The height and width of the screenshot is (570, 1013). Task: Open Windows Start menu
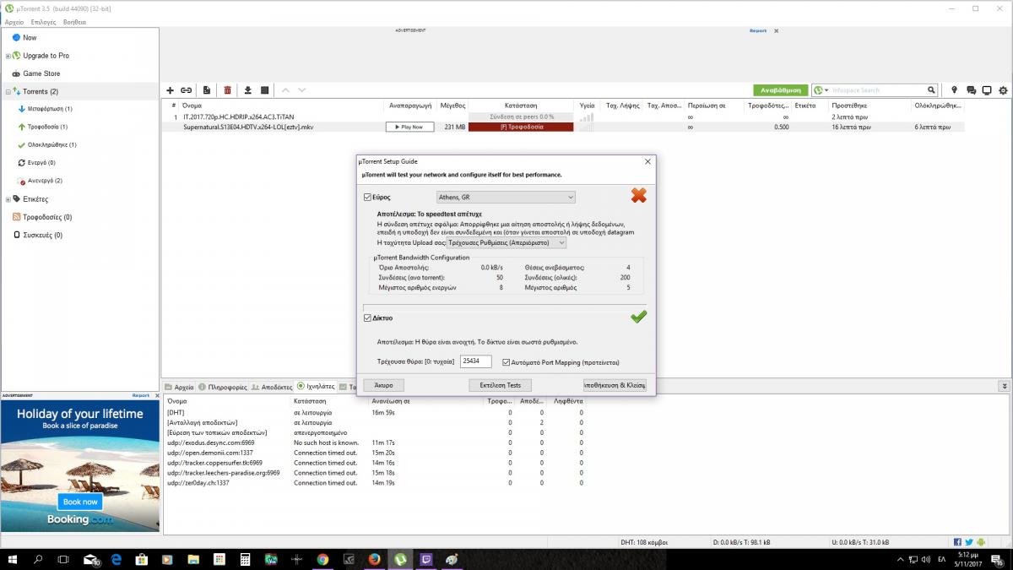(x=13, y=559)
